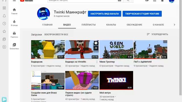The width and height of the screenshot is (182, 102).
Task: Switch to the ГЛАВНАЯ tab
Action: (47, 25)
